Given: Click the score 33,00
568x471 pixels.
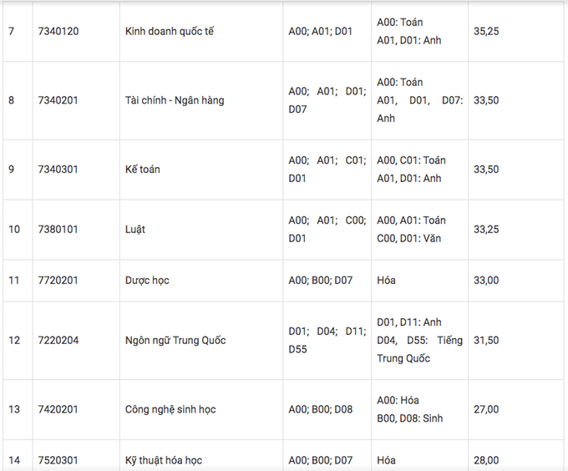Looking at the screenshot, I should click(x=486, y=281).
